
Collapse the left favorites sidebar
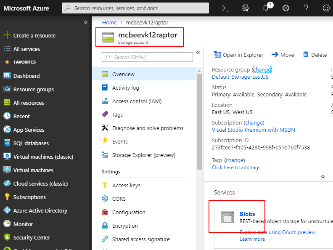pos(86,22)
